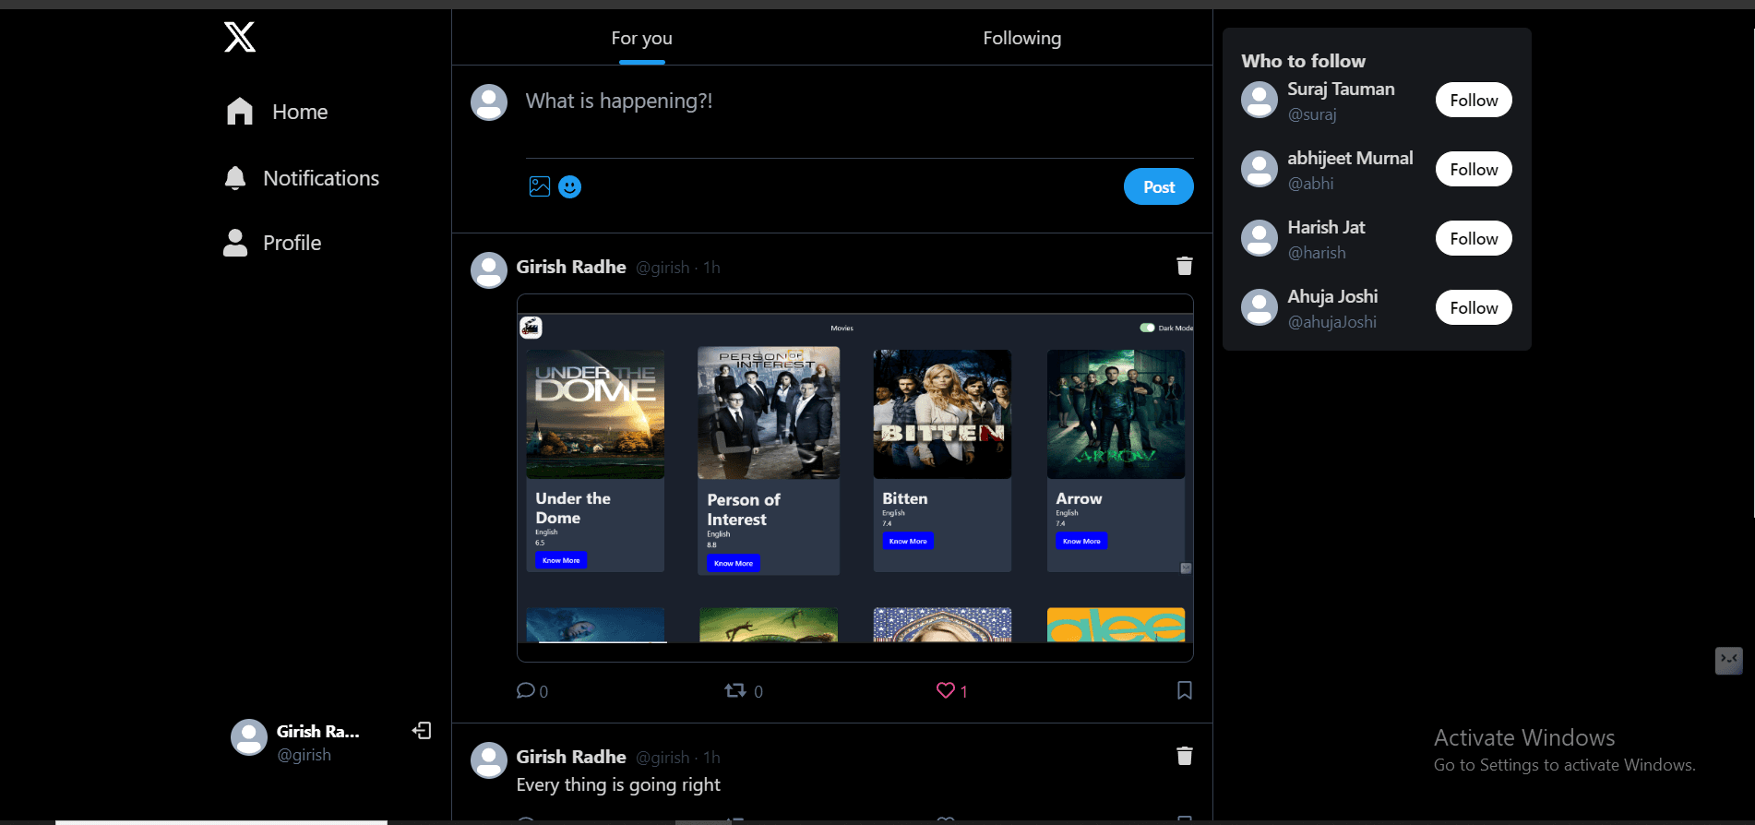Open Girish Radhe name on the movie post
The width and height of the screenshot is (1755, 825).
pos(571,267)
